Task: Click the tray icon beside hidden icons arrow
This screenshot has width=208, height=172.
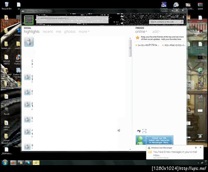Action: pyautogui.click(x=202, y=163)
